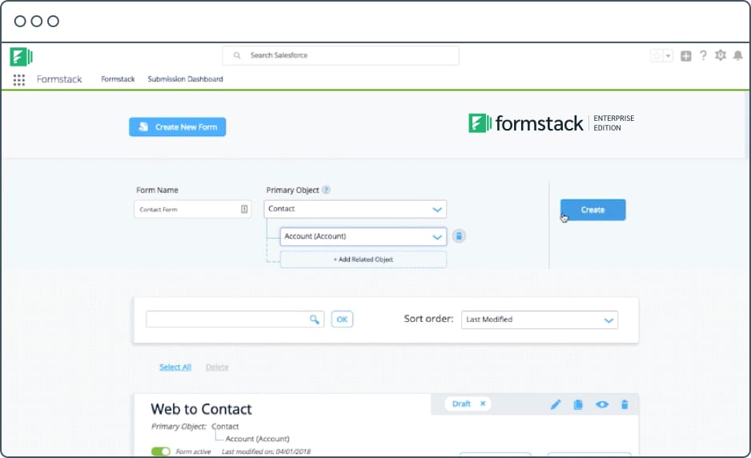Delete the Account related object with trash icon
The height and width of the screenshot is (458, 751).
459,236
